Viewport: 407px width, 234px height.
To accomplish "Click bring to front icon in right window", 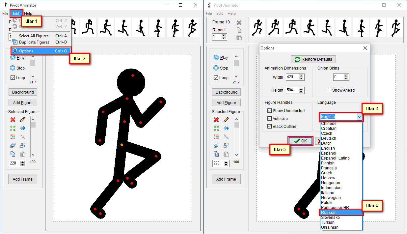I will 216,145.
